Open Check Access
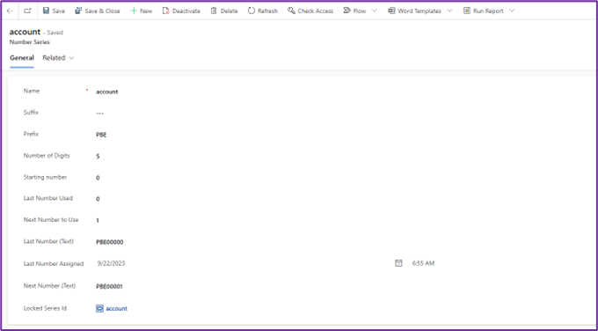 tap(310, 11)
